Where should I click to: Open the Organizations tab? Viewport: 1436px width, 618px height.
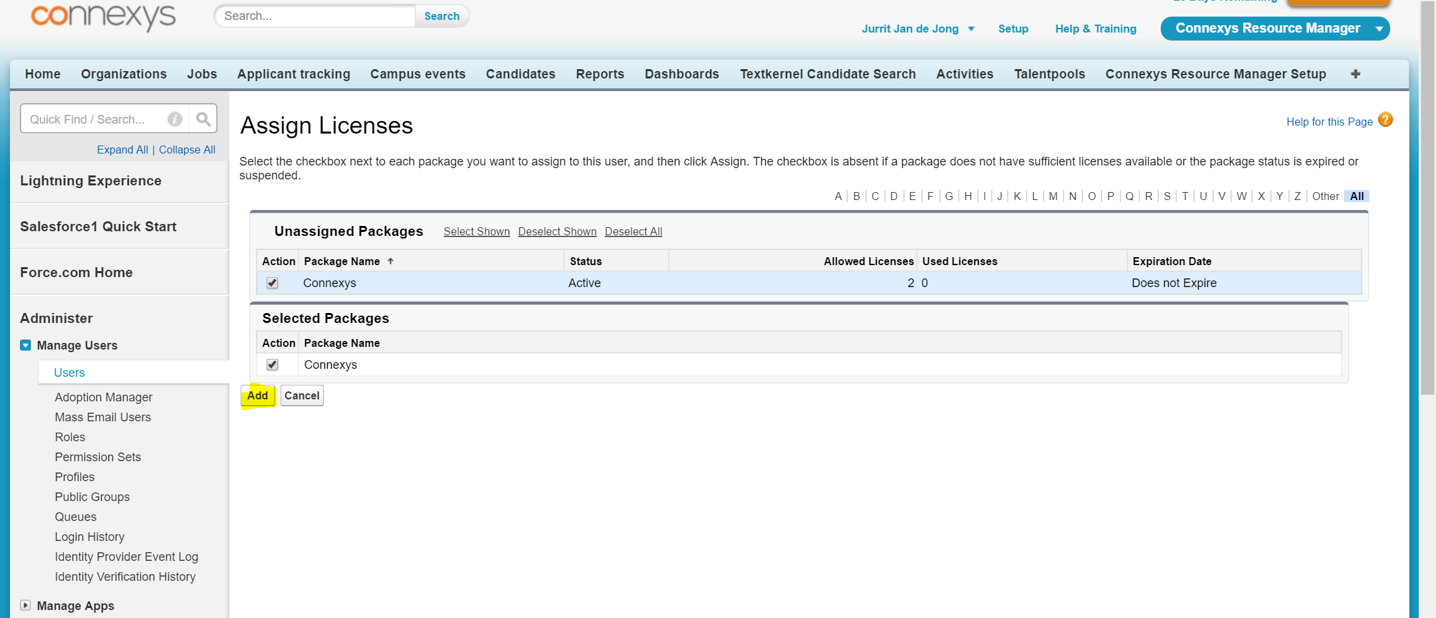click(x=124, y=74)
